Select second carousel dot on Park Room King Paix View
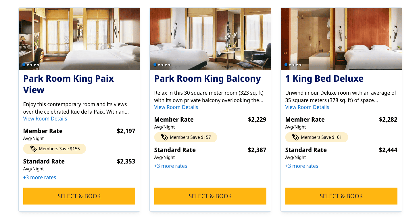The height and width of the screenshot is (218, 419). 27,65
